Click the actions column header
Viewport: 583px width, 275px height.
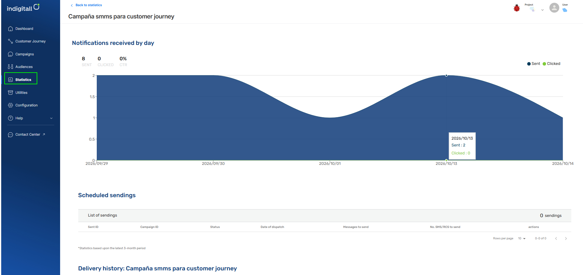[533, 227]
